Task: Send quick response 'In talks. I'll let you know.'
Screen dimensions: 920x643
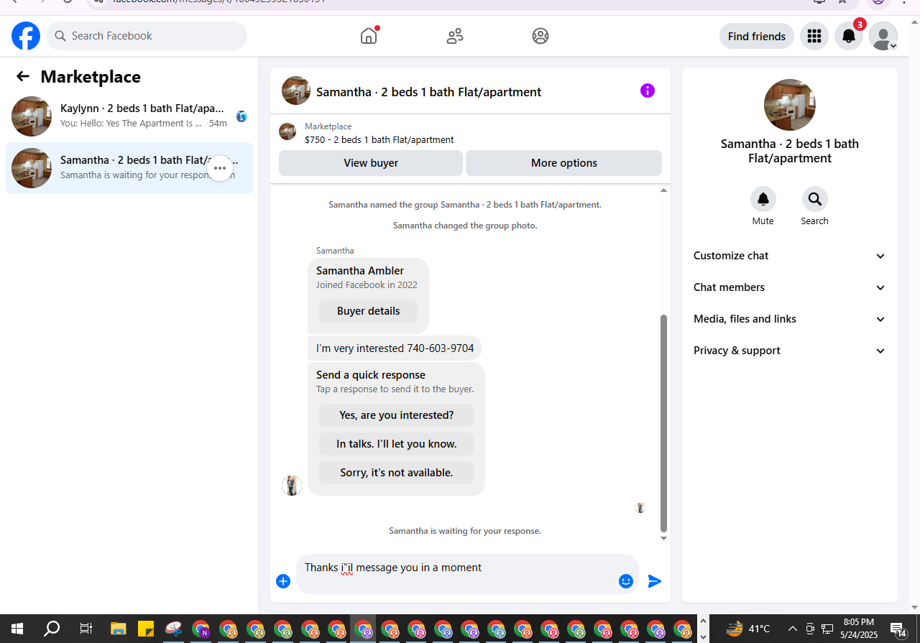Action: click(396, 444)
